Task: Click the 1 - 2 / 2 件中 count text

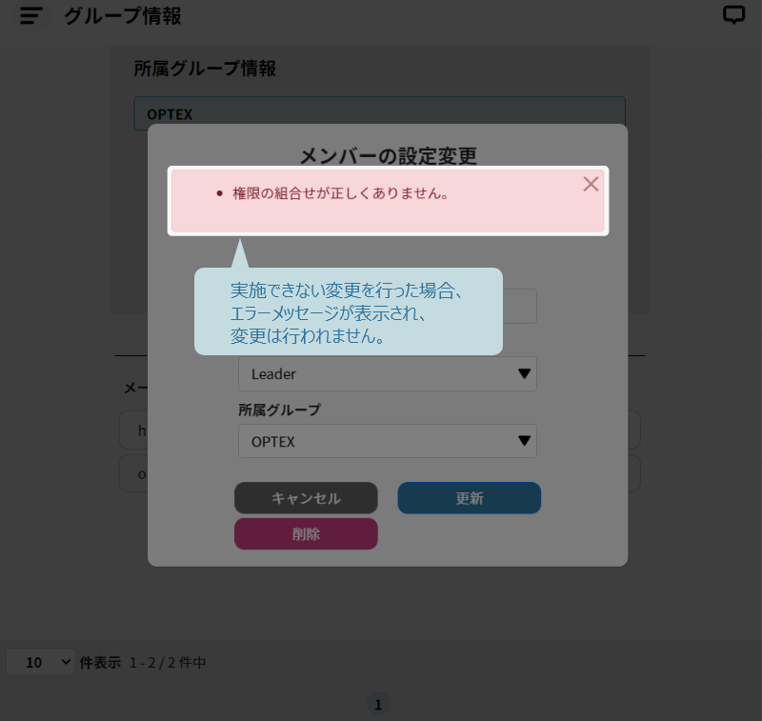Action: click(168, 662)
